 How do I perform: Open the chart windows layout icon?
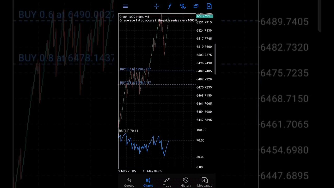point(196,6)
